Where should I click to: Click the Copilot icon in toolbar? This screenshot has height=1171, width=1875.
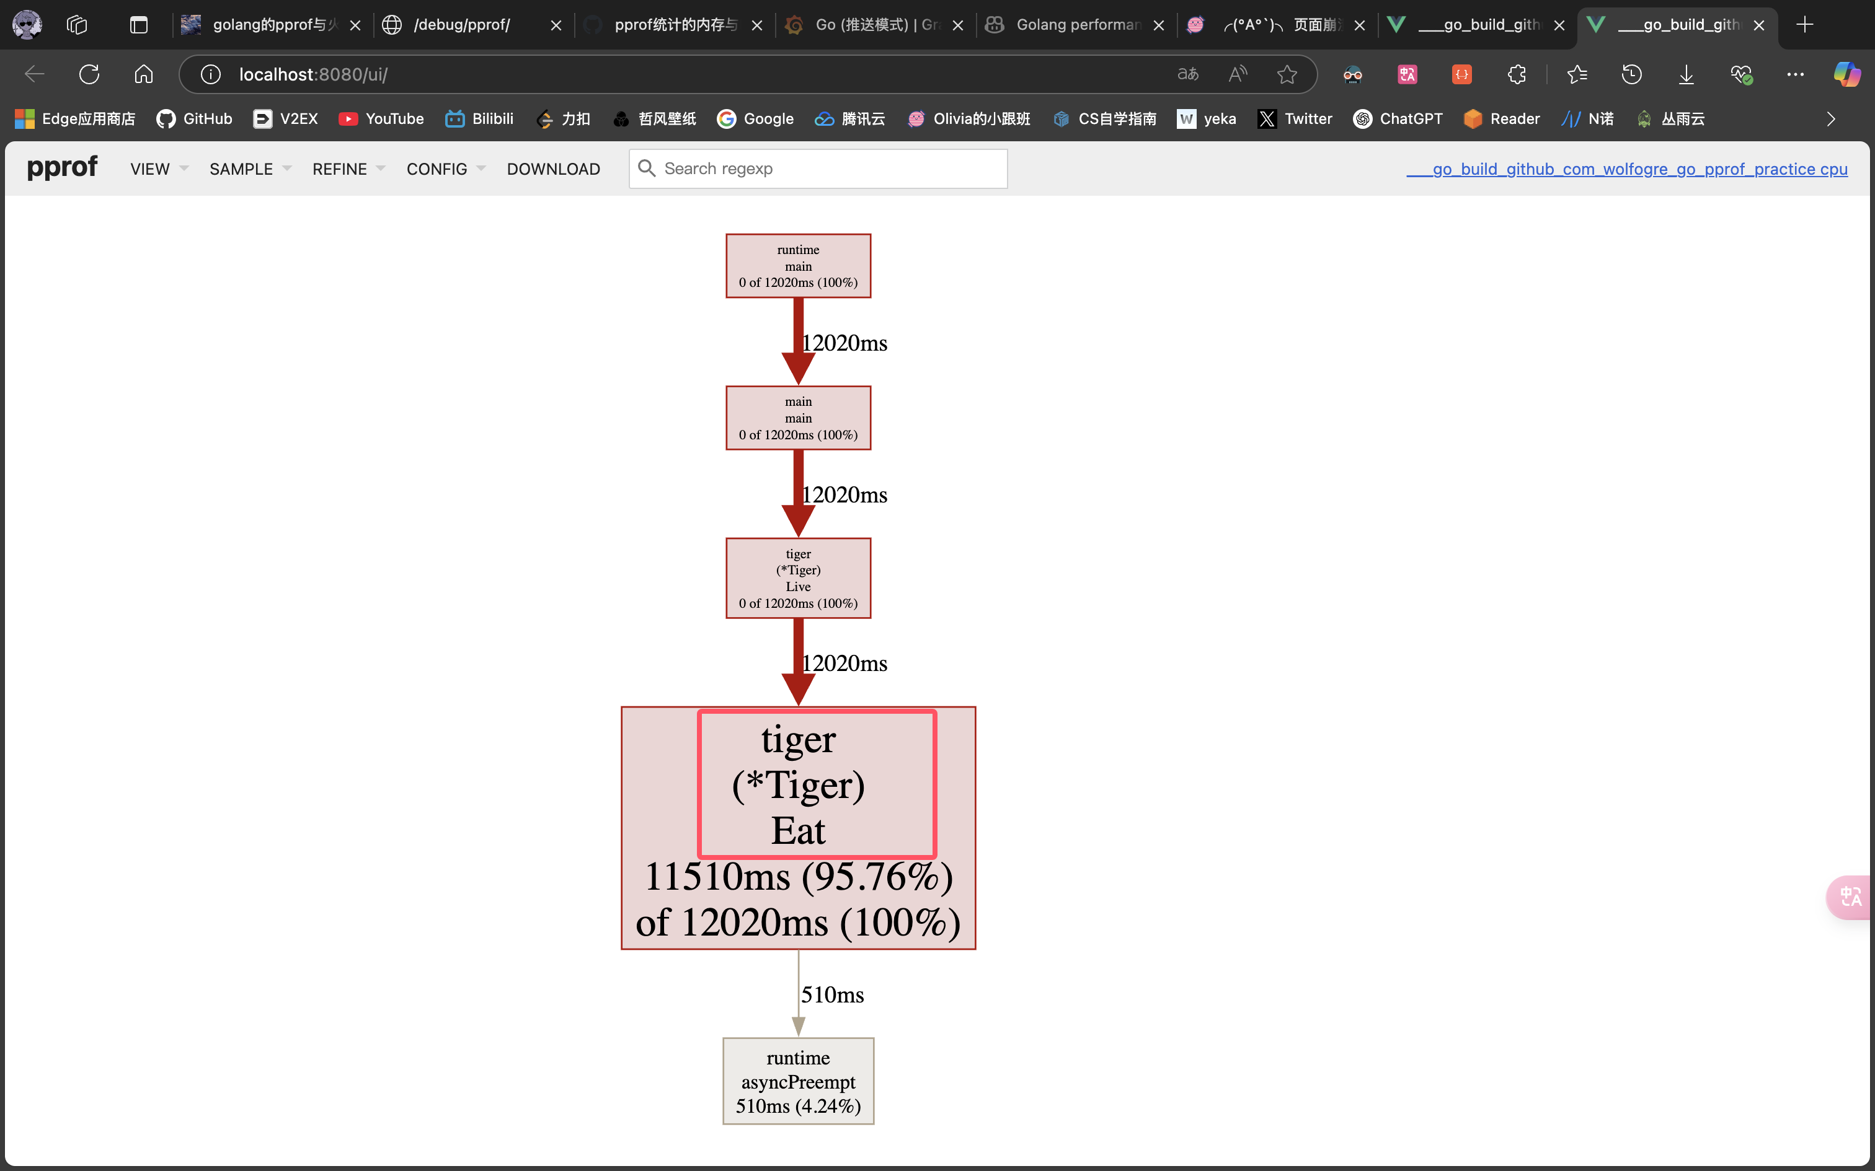tap(1846, 74)
